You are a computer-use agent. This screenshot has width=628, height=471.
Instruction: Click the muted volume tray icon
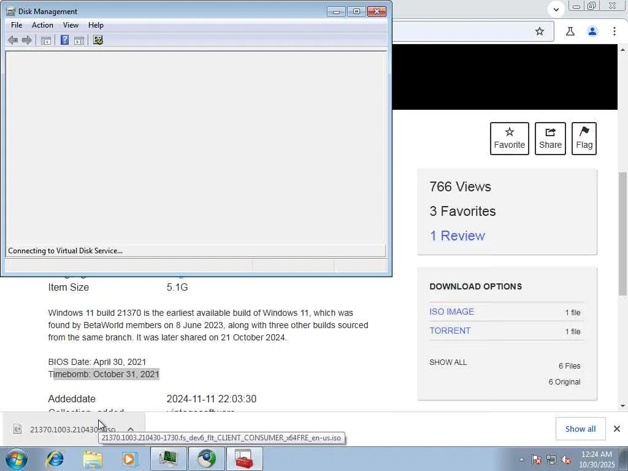tap(566, 459)
